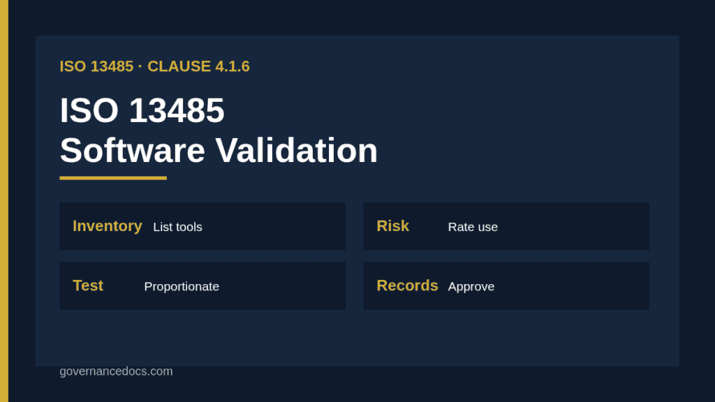The image size is (715, 402).
Task: Click the 'List tools' description text
Action: click(x=177, y=227)
